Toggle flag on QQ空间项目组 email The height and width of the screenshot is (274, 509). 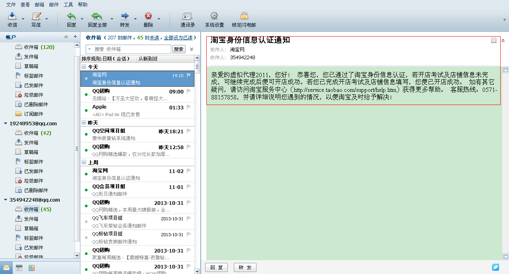pyautogui.click(x=189, y=131)
